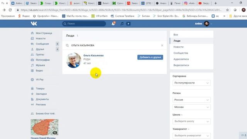The width and height of the screenshot is (247, 139).
Task: Show more bookmarks with chevron
Action: (224, 16)
